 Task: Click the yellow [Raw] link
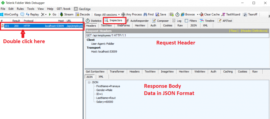point(234,31)
